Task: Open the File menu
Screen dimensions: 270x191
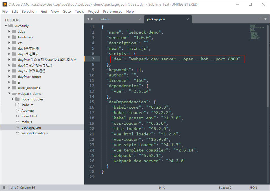Action: (x=5, y=11)
